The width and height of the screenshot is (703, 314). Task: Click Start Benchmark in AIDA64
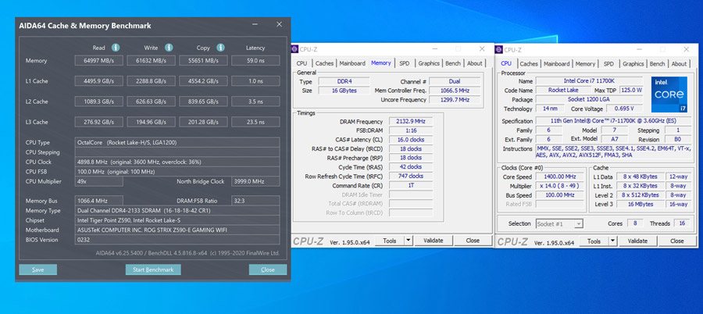coord(153,269)
